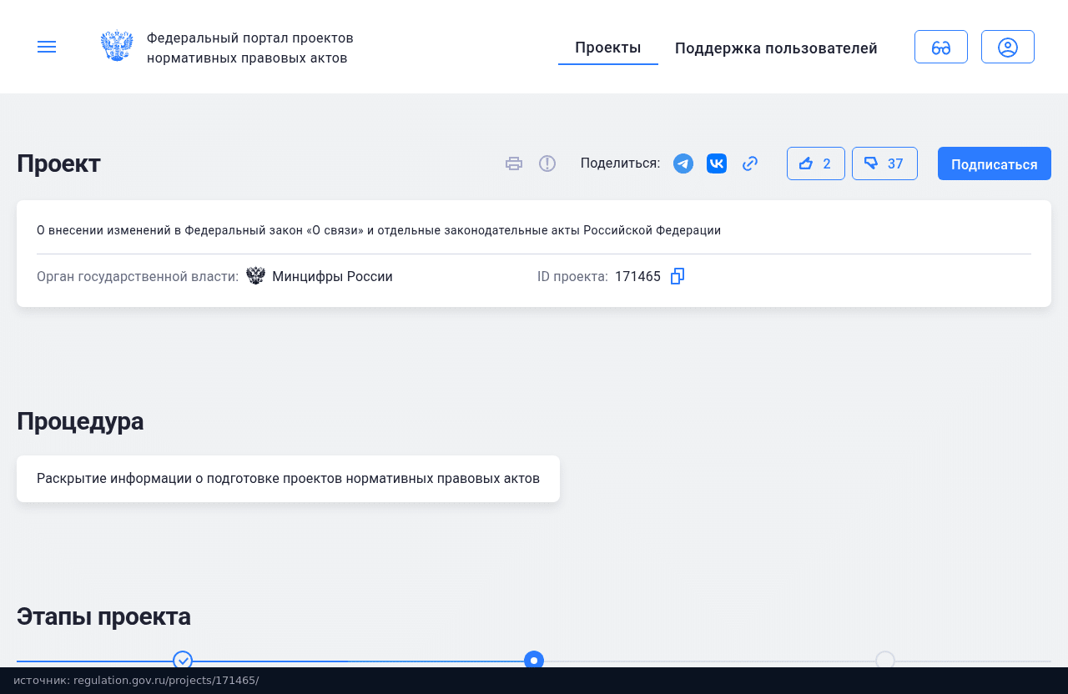Click the Поделиться: label
The height and width of the screenshot is (694, 1068).
[x=620, y=163]
